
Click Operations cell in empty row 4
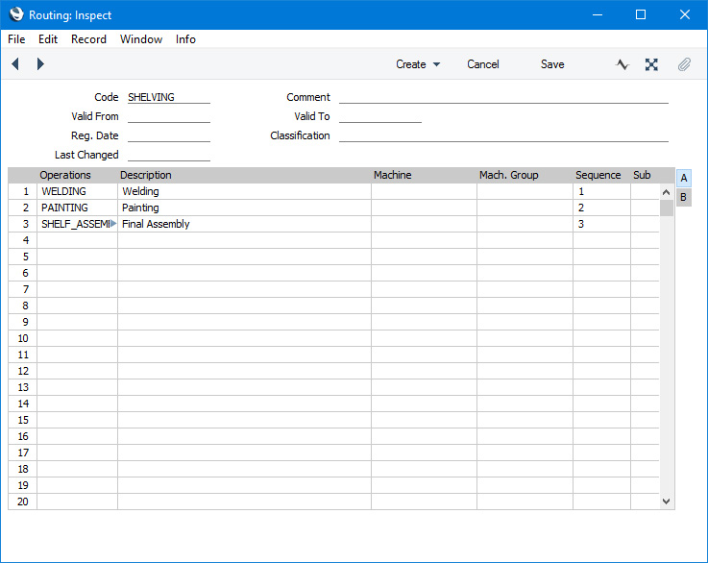click(77, 240)
